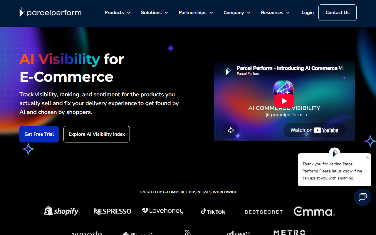376x235 pixels.
Task: Click the Contact Us button
Action: click(x=338, y=13)
